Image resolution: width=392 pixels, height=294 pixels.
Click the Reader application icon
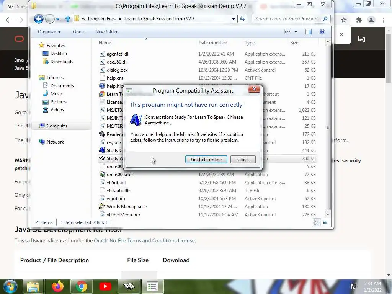[x=102, y=134]
